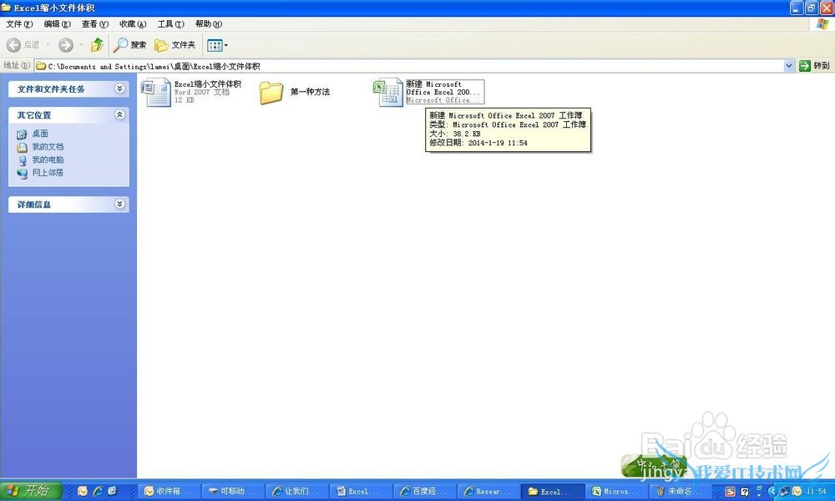Screen dimensions: 835x501
Task: Select the new Excel workbook file icon
Action: tap(388, 92)
